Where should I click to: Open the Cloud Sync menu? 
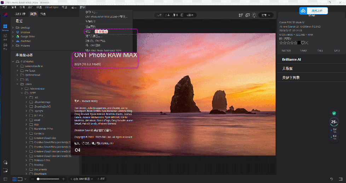pyautogui.click(x=52, y=7)
